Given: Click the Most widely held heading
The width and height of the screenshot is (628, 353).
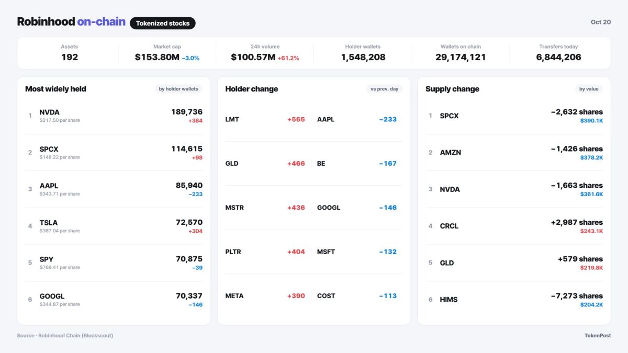Looking at the screenshot, I should pyautogui.click(x=55, y=89).
